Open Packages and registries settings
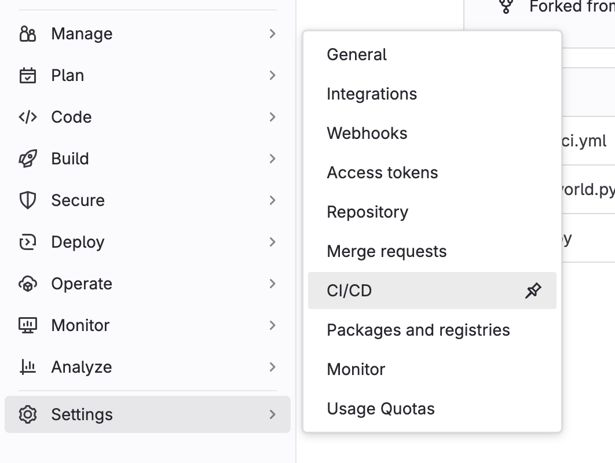Viewport: 615px width, 463px height. point(418,330)
